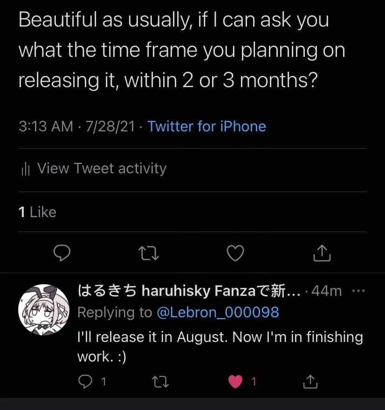The image size is (385, 410).
Task: Tap the 44m reply timestamp
Action: [x=326, y=291]
